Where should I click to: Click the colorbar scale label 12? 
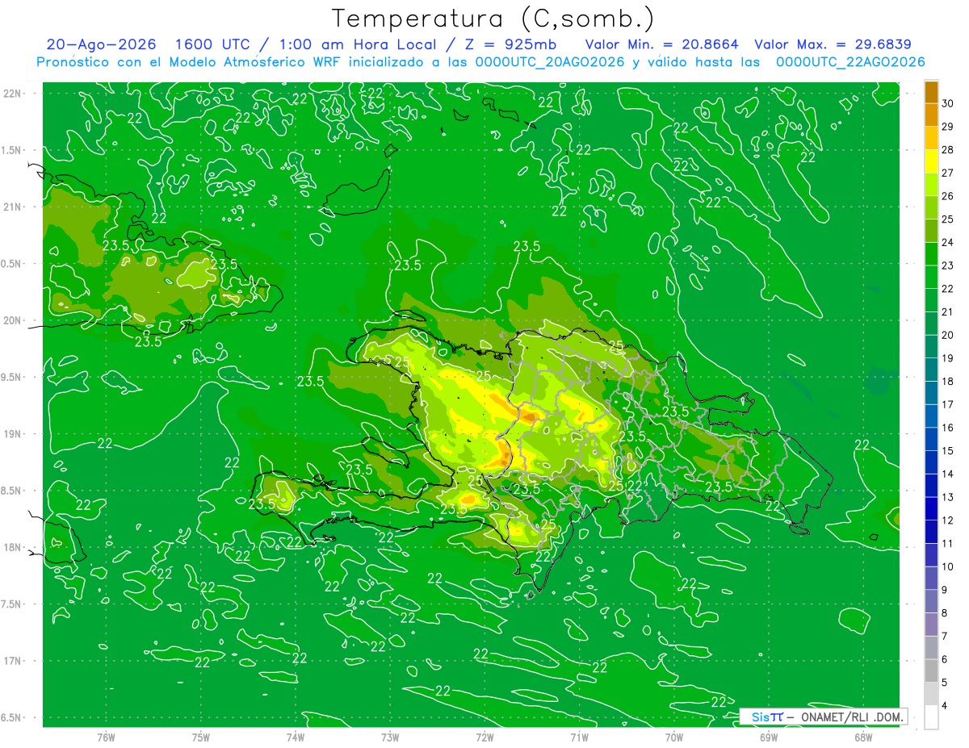[x=947, y=520]
